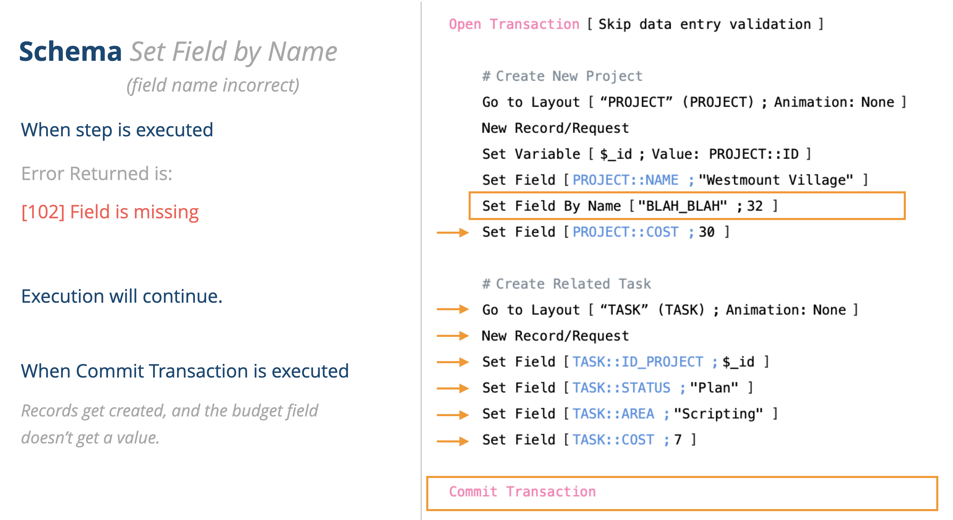The height and width of the screenshot is (520, 953).
Task: Select the "# Create Related Task" comment line
Action: pos(566,284)
